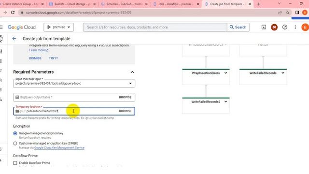Screen dimensions: 309x174
Task: Open the premise project selector dropdown
Action: 59,27
